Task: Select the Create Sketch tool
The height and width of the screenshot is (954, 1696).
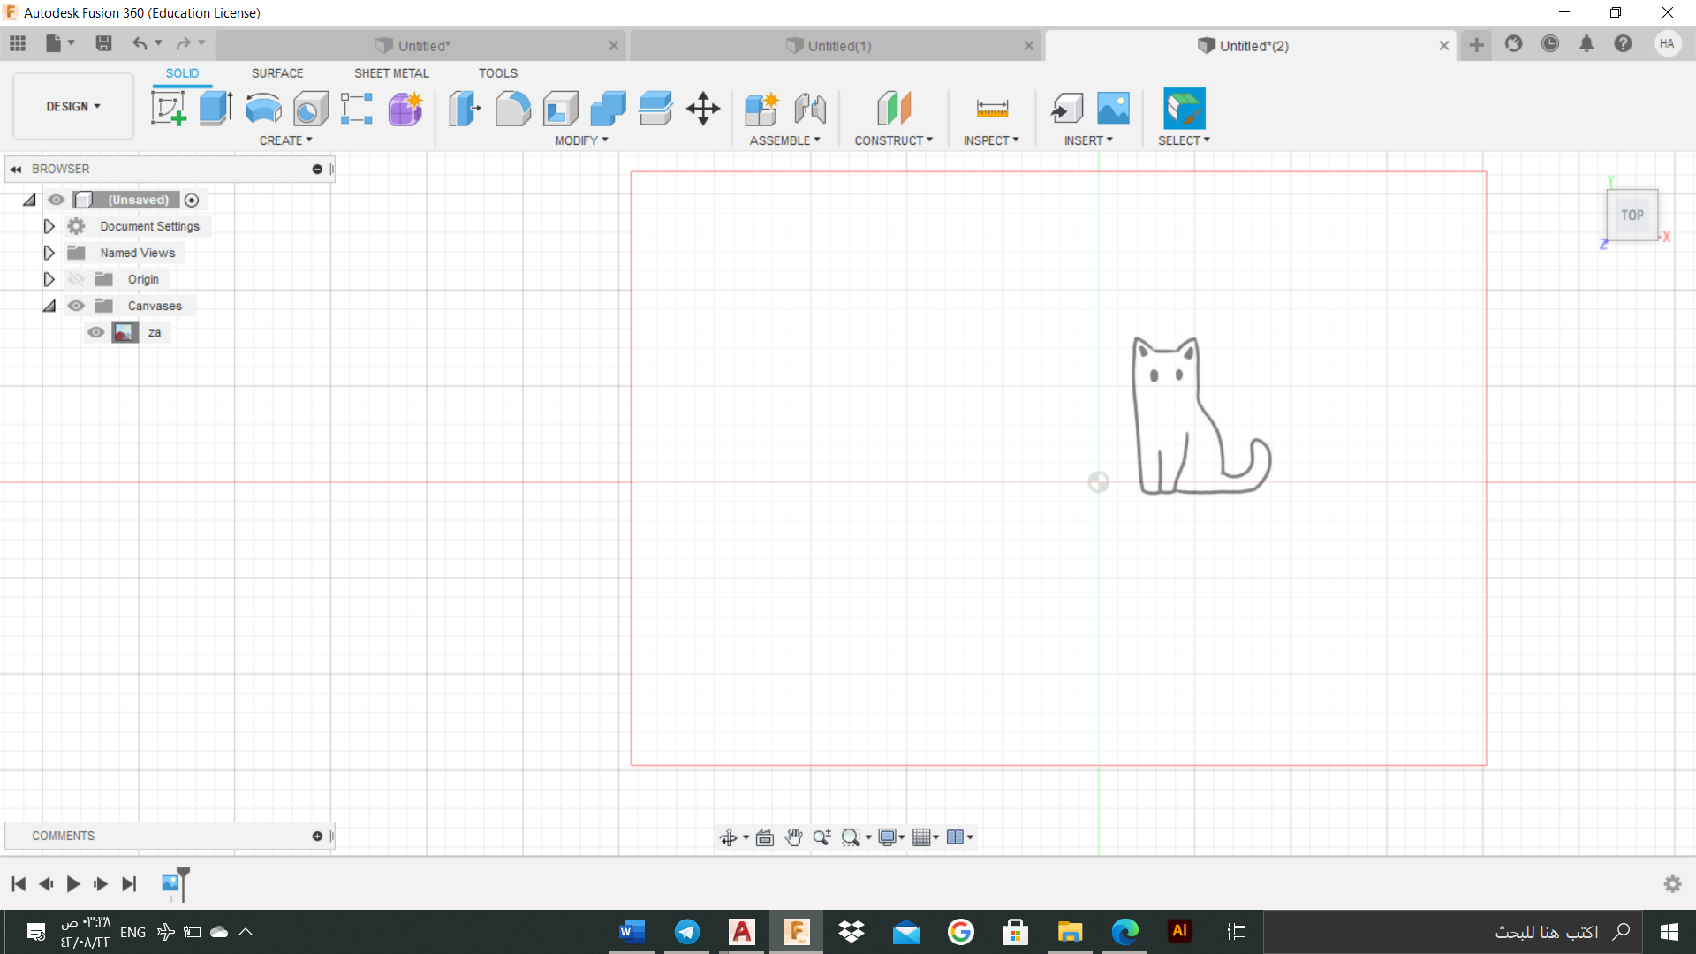Action: click(x=169, y=109)
